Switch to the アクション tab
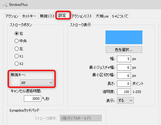 tap(12, 16)
